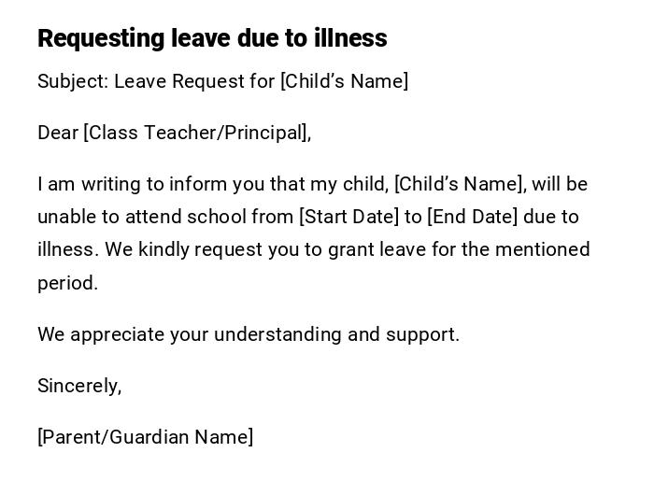Click the [Parent/Guardian Name] placeholder

point(145,437)
